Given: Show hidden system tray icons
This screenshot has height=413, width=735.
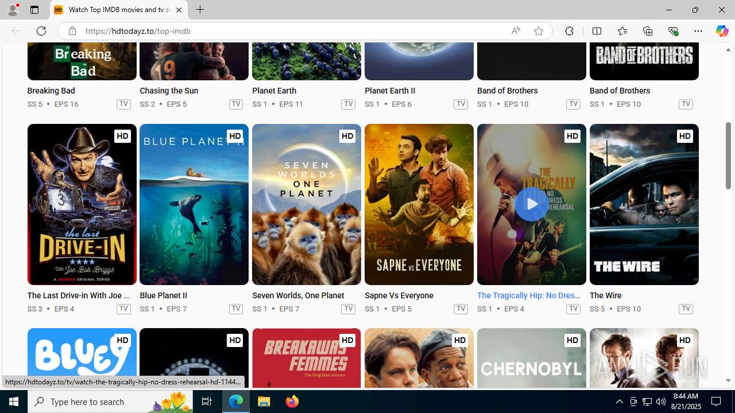Looking at the screenshot, I should (619, 402).
